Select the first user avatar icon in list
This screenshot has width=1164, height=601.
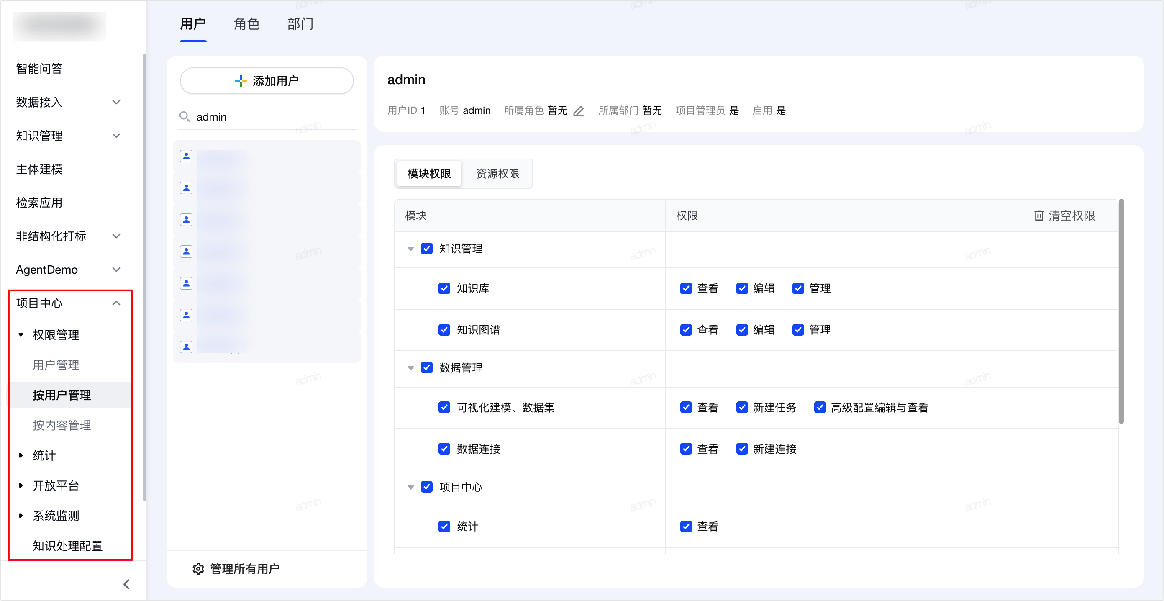(186, 157)
